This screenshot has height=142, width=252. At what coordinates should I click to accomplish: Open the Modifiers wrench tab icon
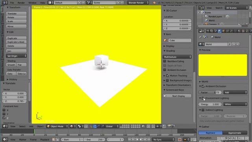pyautogui.click(x=231, y=31)
